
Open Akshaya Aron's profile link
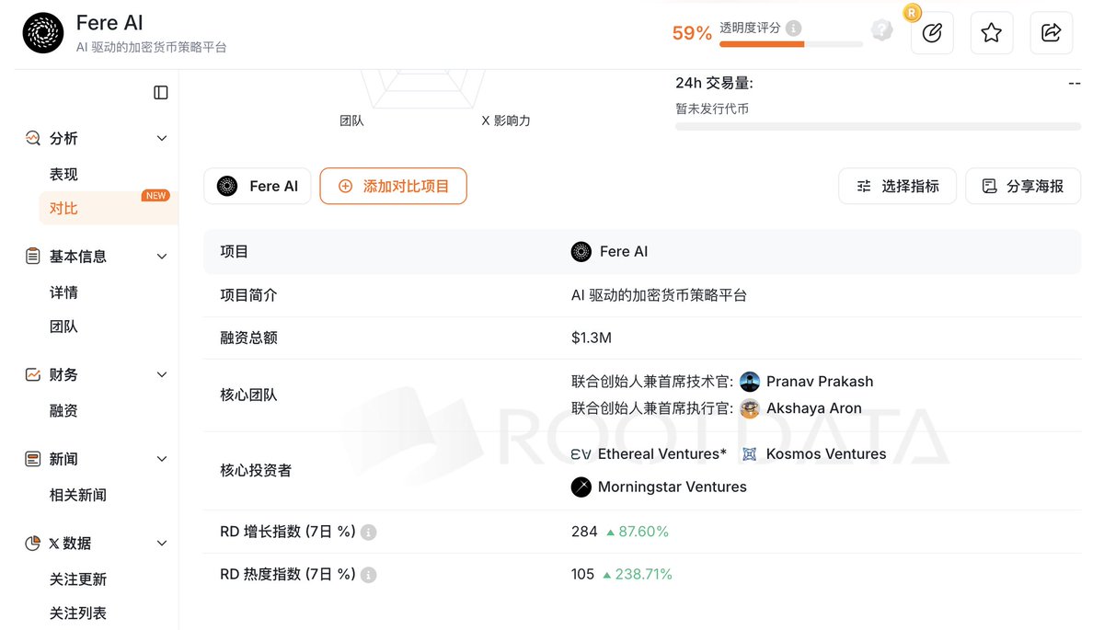(814, 408)
